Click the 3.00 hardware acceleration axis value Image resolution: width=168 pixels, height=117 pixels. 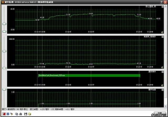pos(13,92)
